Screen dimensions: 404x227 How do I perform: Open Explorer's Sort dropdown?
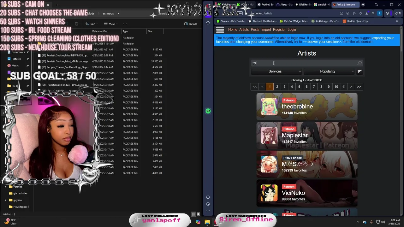(92, 24)
